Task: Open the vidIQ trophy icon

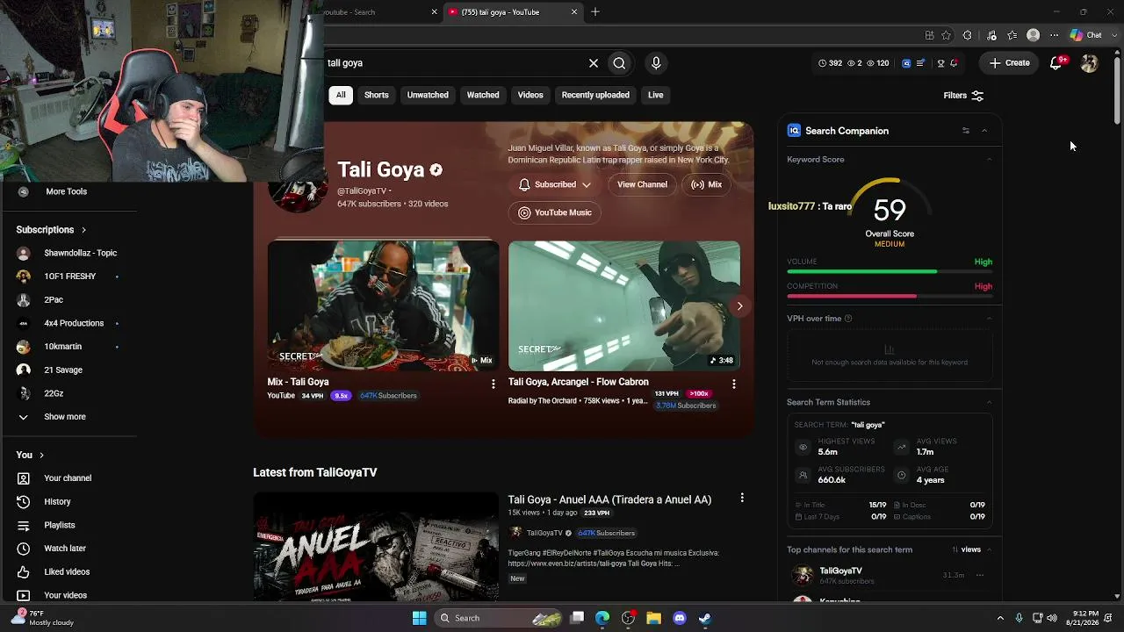Action: click(x=940, y=63)
